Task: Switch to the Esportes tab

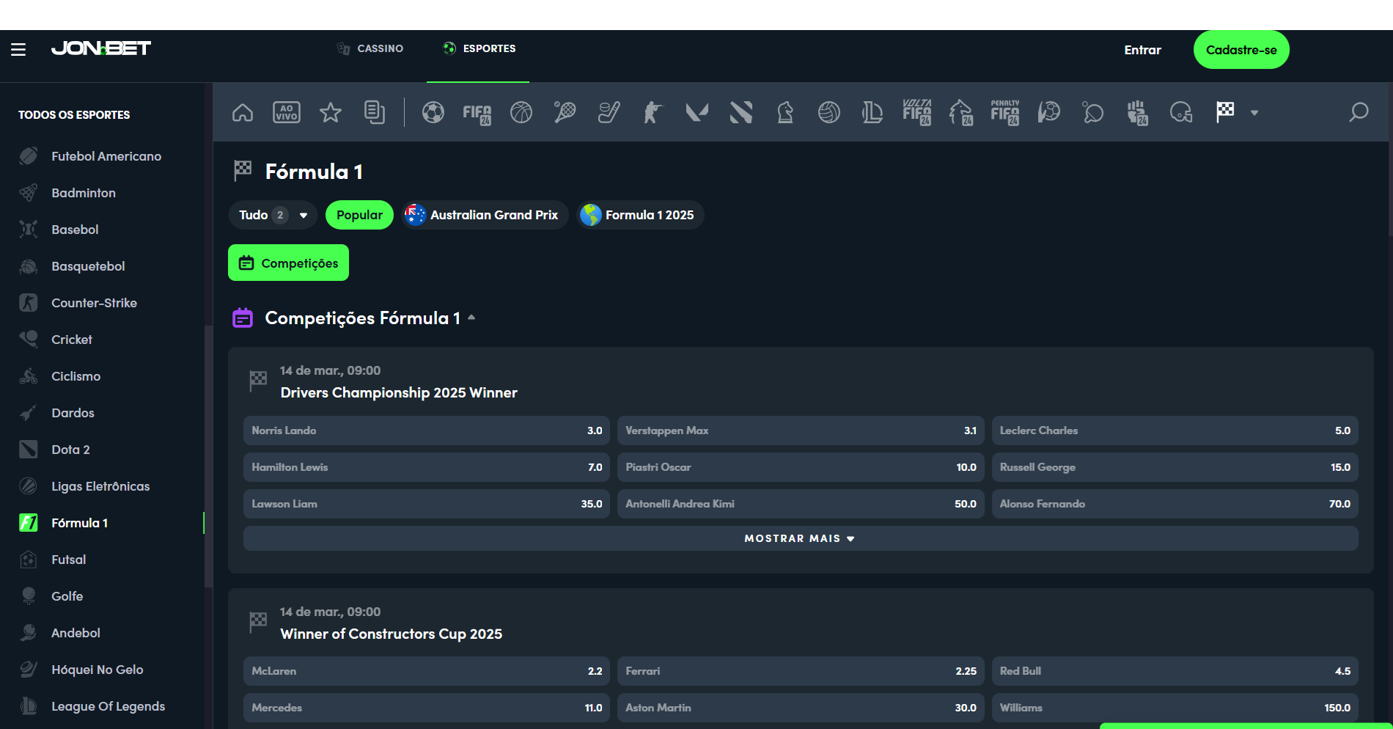Action: tap(479, 48)
